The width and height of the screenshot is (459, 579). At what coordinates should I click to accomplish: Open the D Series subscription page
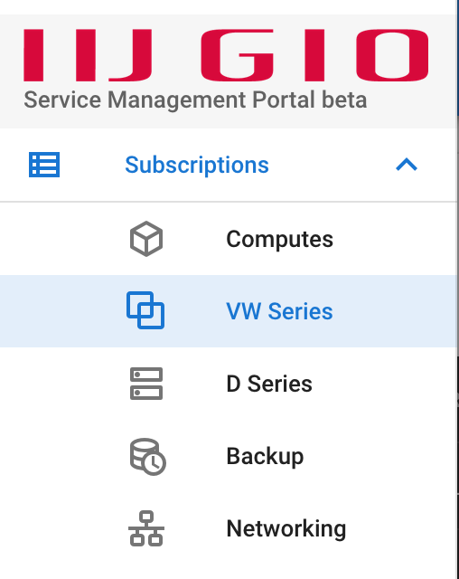point(269,384)
